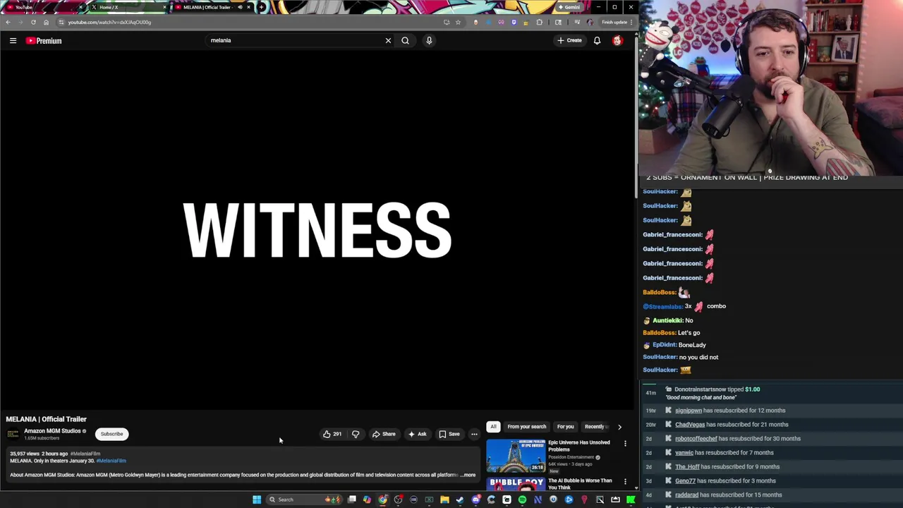Viewport: 903px width, 508px height.
Task: Open The AI Bubble Is Worse video title
Action: 580,484
